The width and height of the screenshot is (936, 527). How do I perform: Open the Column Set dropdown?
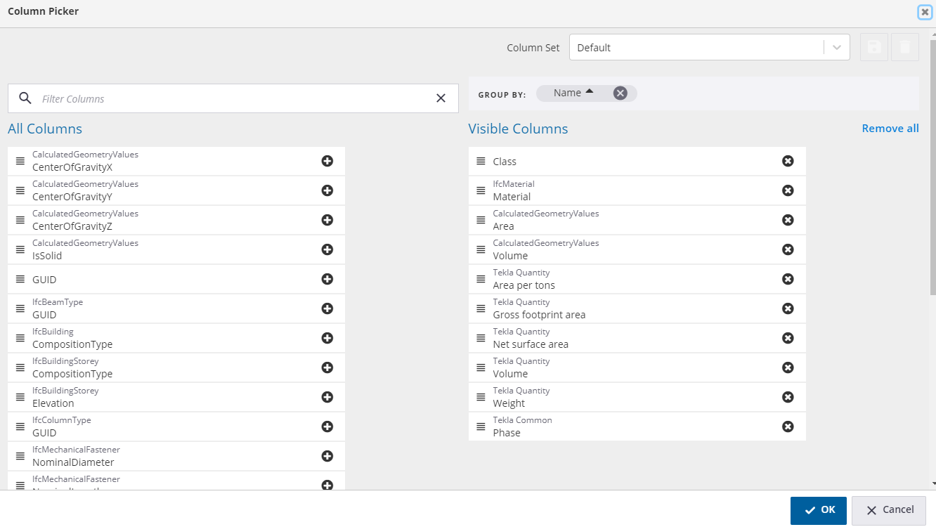tap(836, 48)
